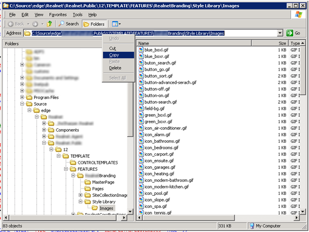Collapse the Style Library folder node
The height and width of the screenshot is (232, 309).
click(x=80, y=202)
